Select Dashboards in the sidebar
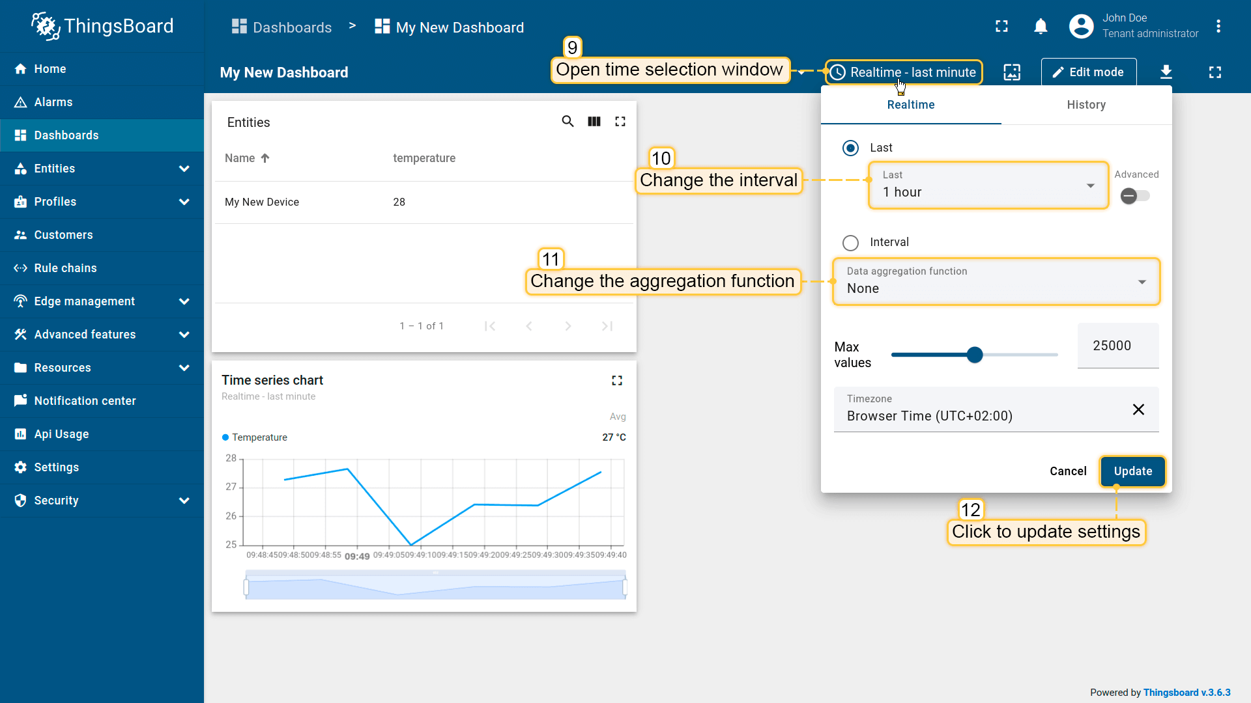Viewport: 1251px width, 703px height. (x=102, y=135)
